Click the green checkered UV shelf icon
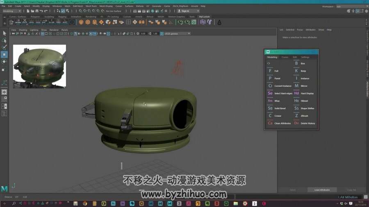Screen dimensions: 369x207 pos(194,22)
